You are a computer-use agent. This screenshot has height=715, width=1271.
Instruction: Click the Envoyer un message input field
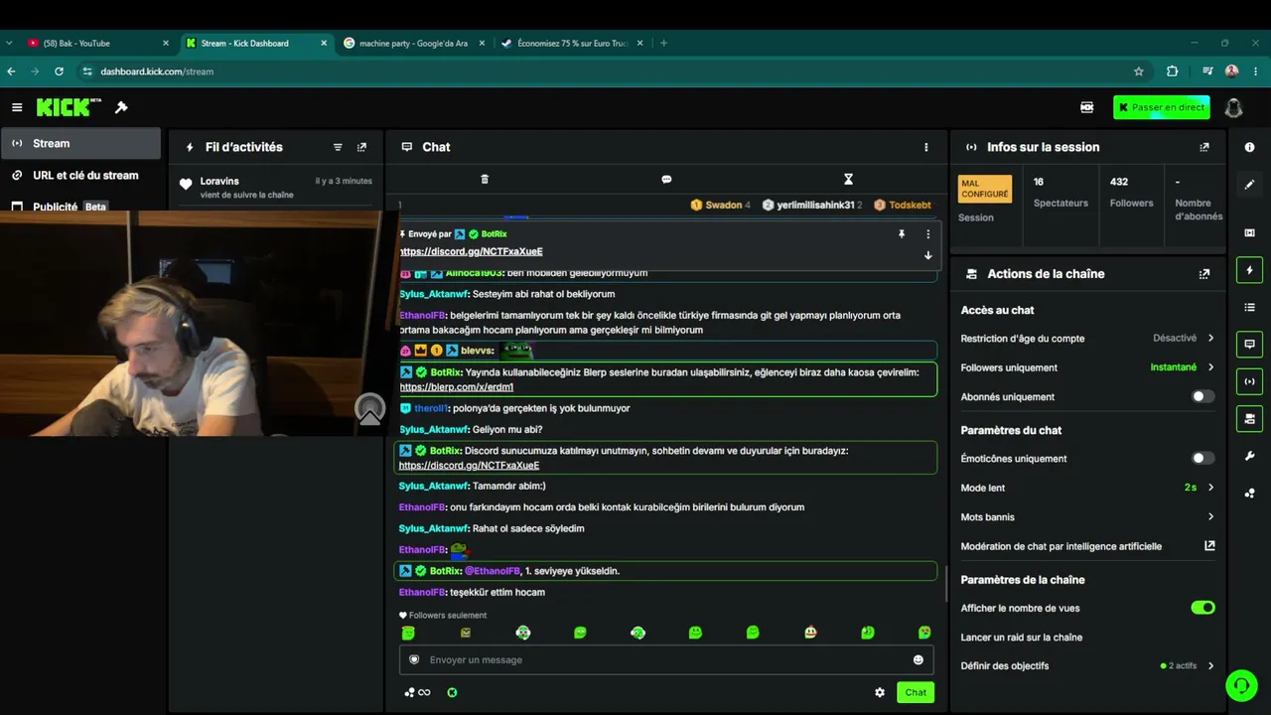666,659
